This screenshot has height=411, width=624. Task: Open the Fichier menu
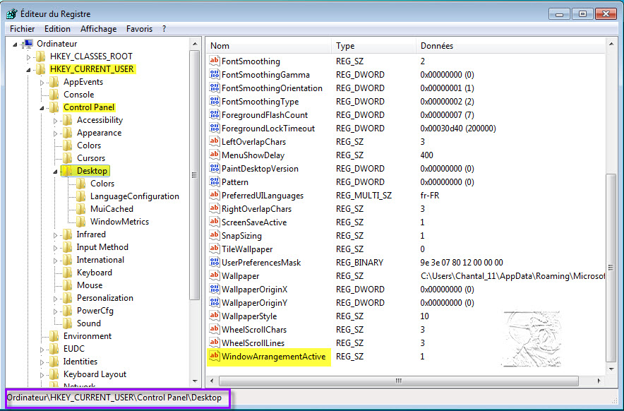point(23,29)
